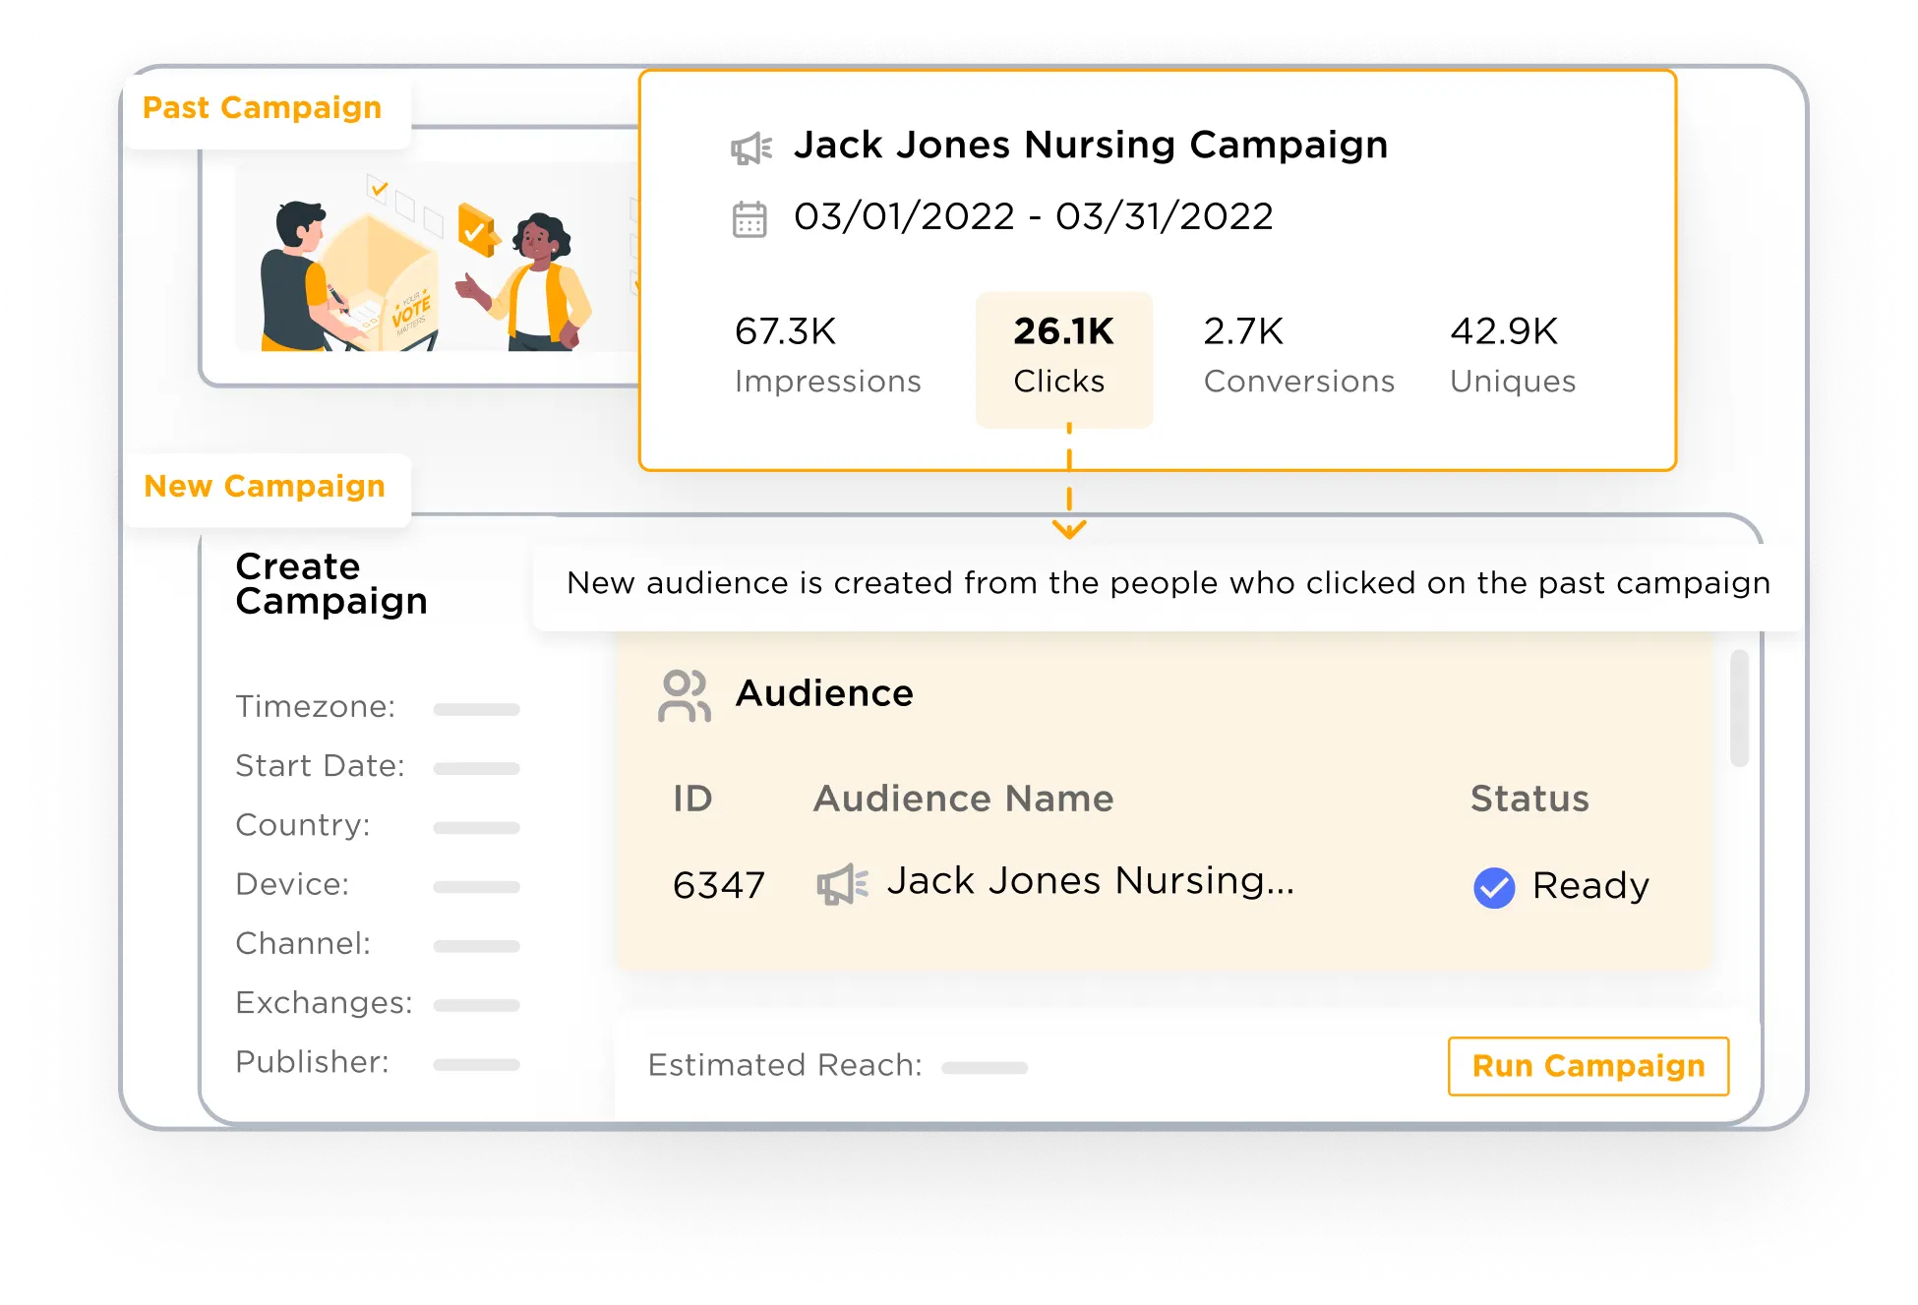Click the Timezone field placeholder
This screenshot has width=1918, height=1305.
coord(476,709)
